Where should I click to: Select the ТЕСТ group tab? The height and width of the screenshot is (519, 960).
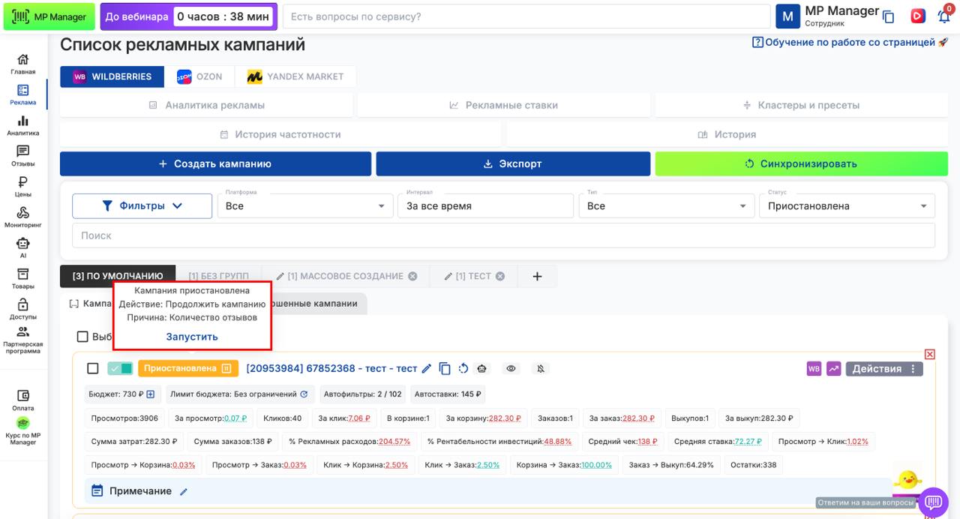tap(473, 276)
